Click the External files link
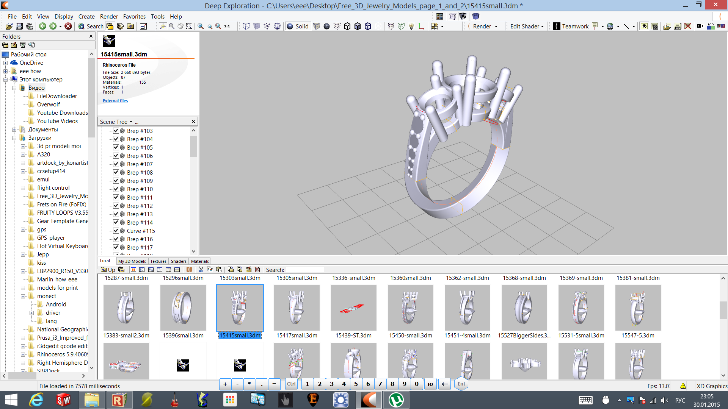 point(115,101)
